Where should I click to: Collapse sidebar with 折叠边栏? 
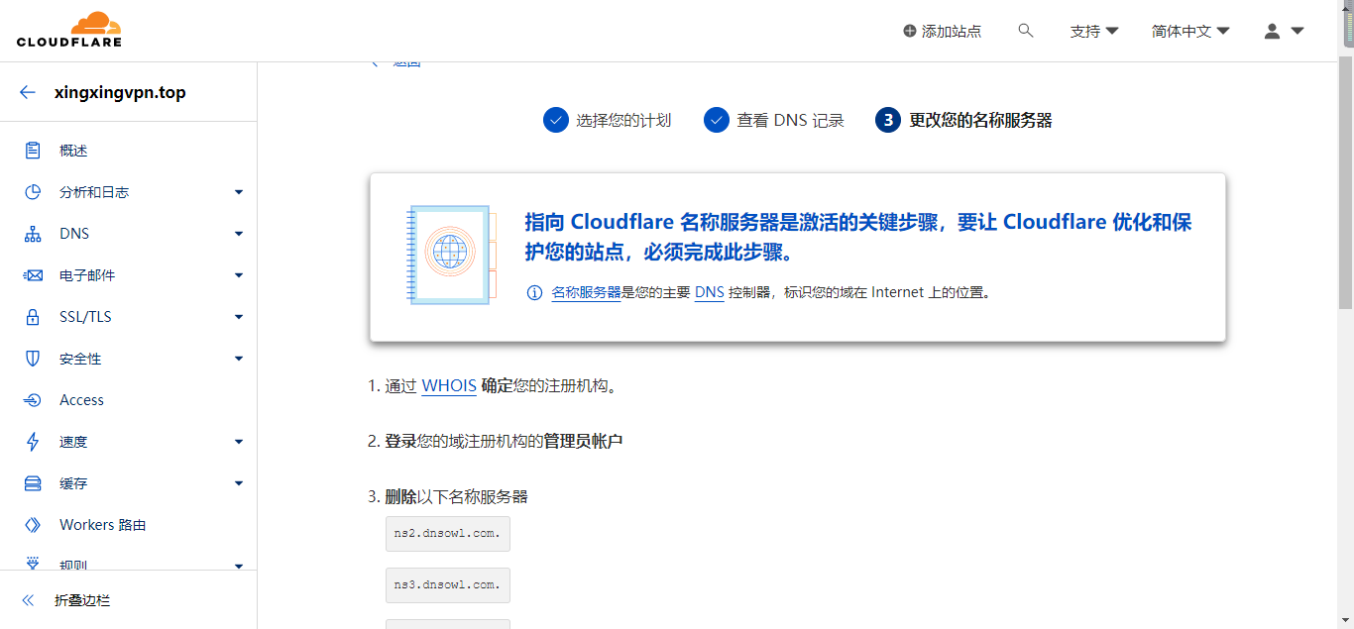click(81, 600)
